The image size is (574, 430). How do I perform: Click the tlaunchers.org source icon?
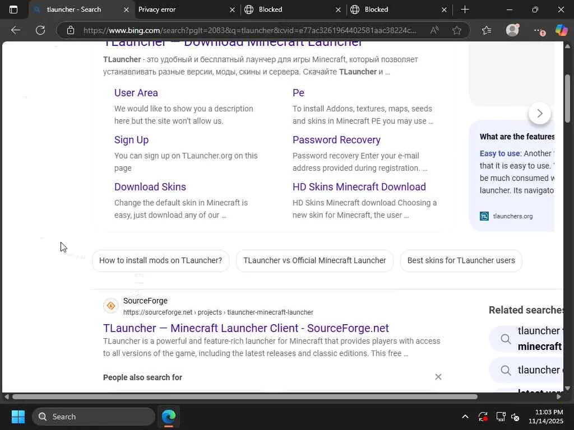[484, 216]
